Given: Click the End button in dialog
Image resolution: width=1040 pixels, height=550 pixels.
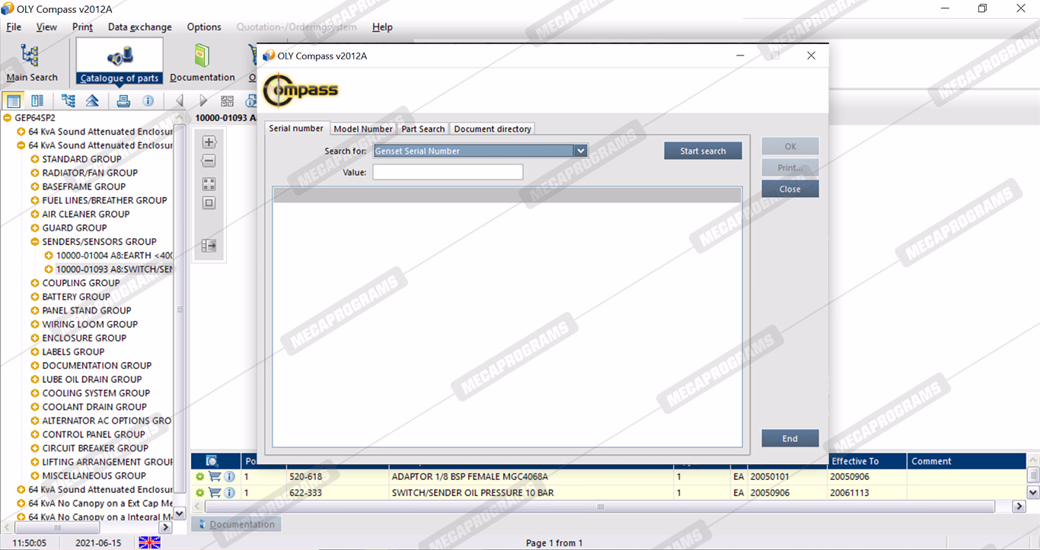Looking at the screenshot, I should (x=790, y=438).
